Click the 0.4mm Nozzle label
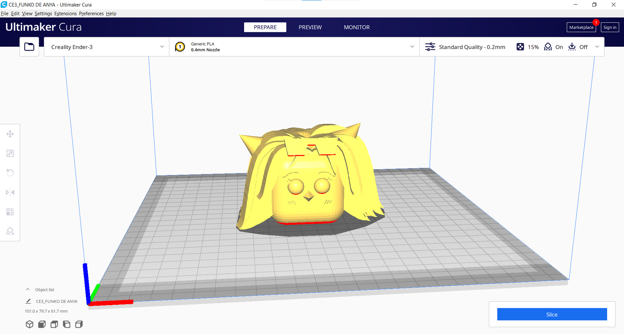 pyautogui.click(x=206, y=50)
